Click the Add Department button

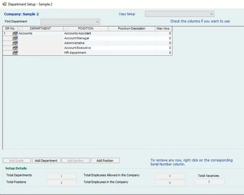(x=46, y=161)
